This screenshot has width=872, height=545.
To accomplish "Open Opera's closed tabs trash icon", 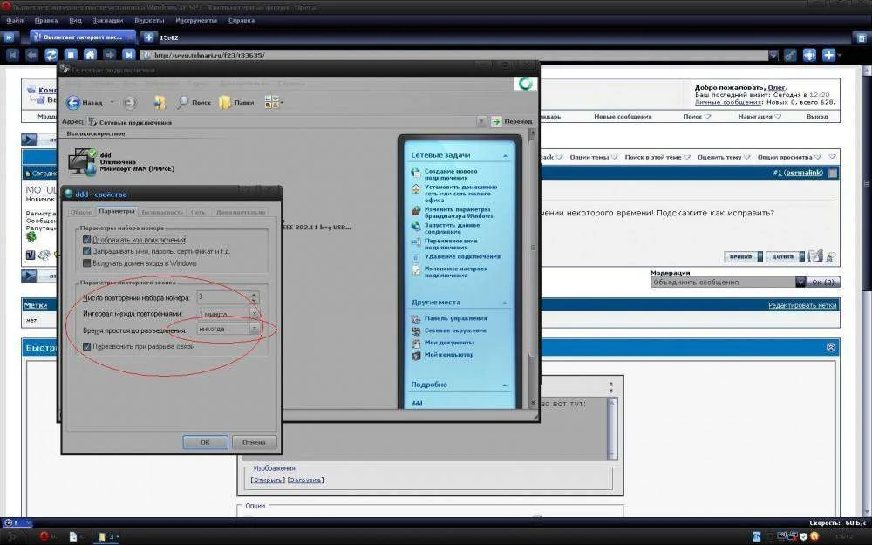I will tap(860, 37).
